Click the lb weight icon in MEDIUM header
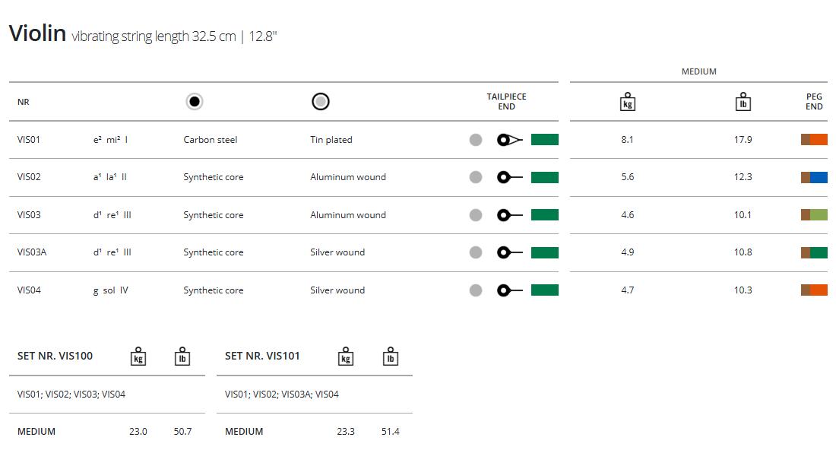Viewport: 836px width, 469px height. coord(743,102)
